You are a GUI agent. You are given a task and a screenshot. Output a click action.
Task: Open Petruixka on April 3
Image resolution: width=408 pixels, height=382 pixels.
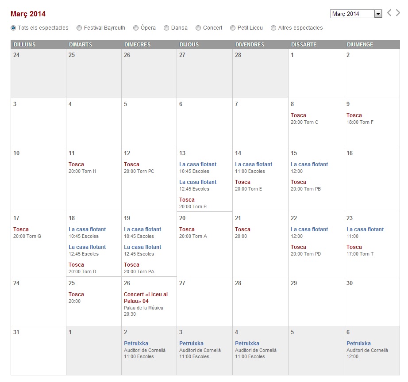coord(191,344)
